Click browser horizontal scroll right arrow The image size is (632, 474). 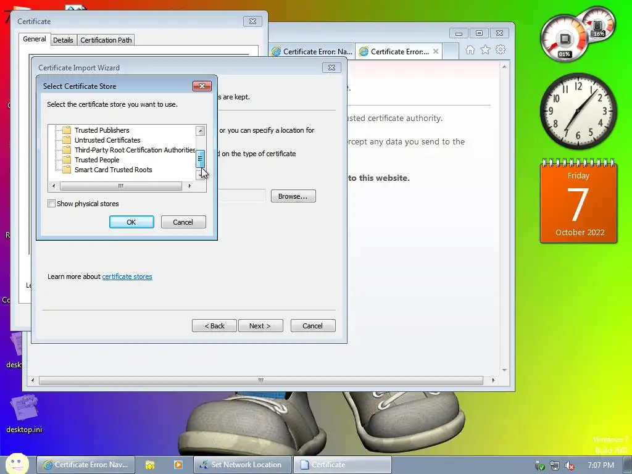pyautogui.click(x=493, y=380)
